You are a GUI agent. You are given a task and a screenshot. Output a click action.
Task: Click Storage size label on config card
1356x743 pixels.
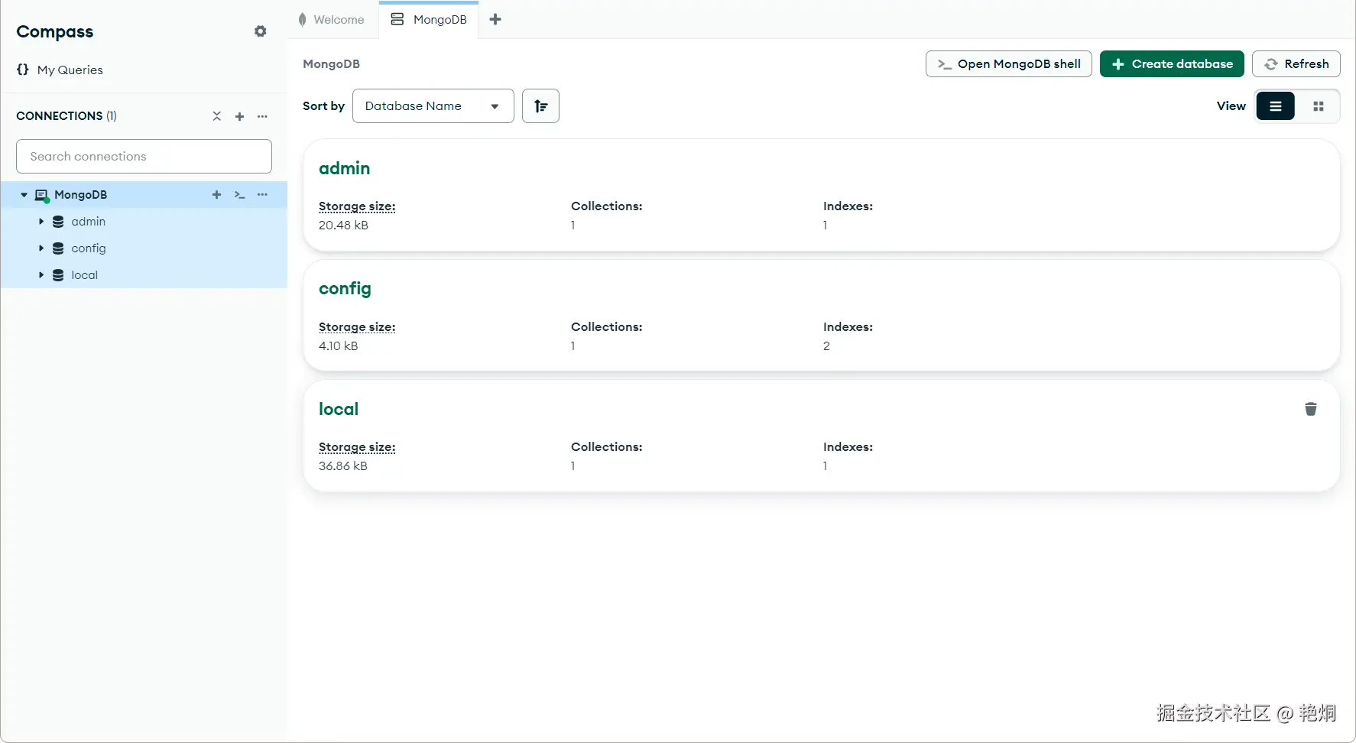(357, 327)
